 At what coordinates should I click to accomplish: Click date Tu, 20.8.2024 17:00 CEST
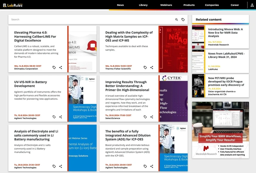(118, 115)
